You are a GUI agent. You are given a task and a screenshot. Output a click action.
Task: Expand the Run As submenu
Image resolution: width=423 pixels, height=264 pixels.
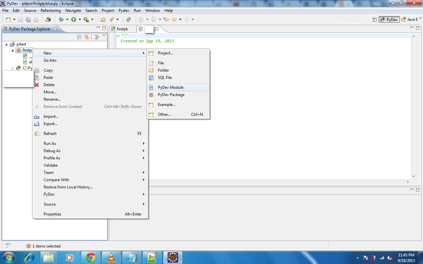[50, 143]
